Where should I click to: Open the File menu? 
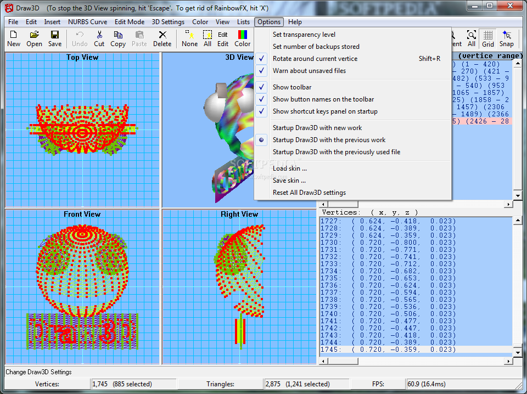(x=13, y=22)
